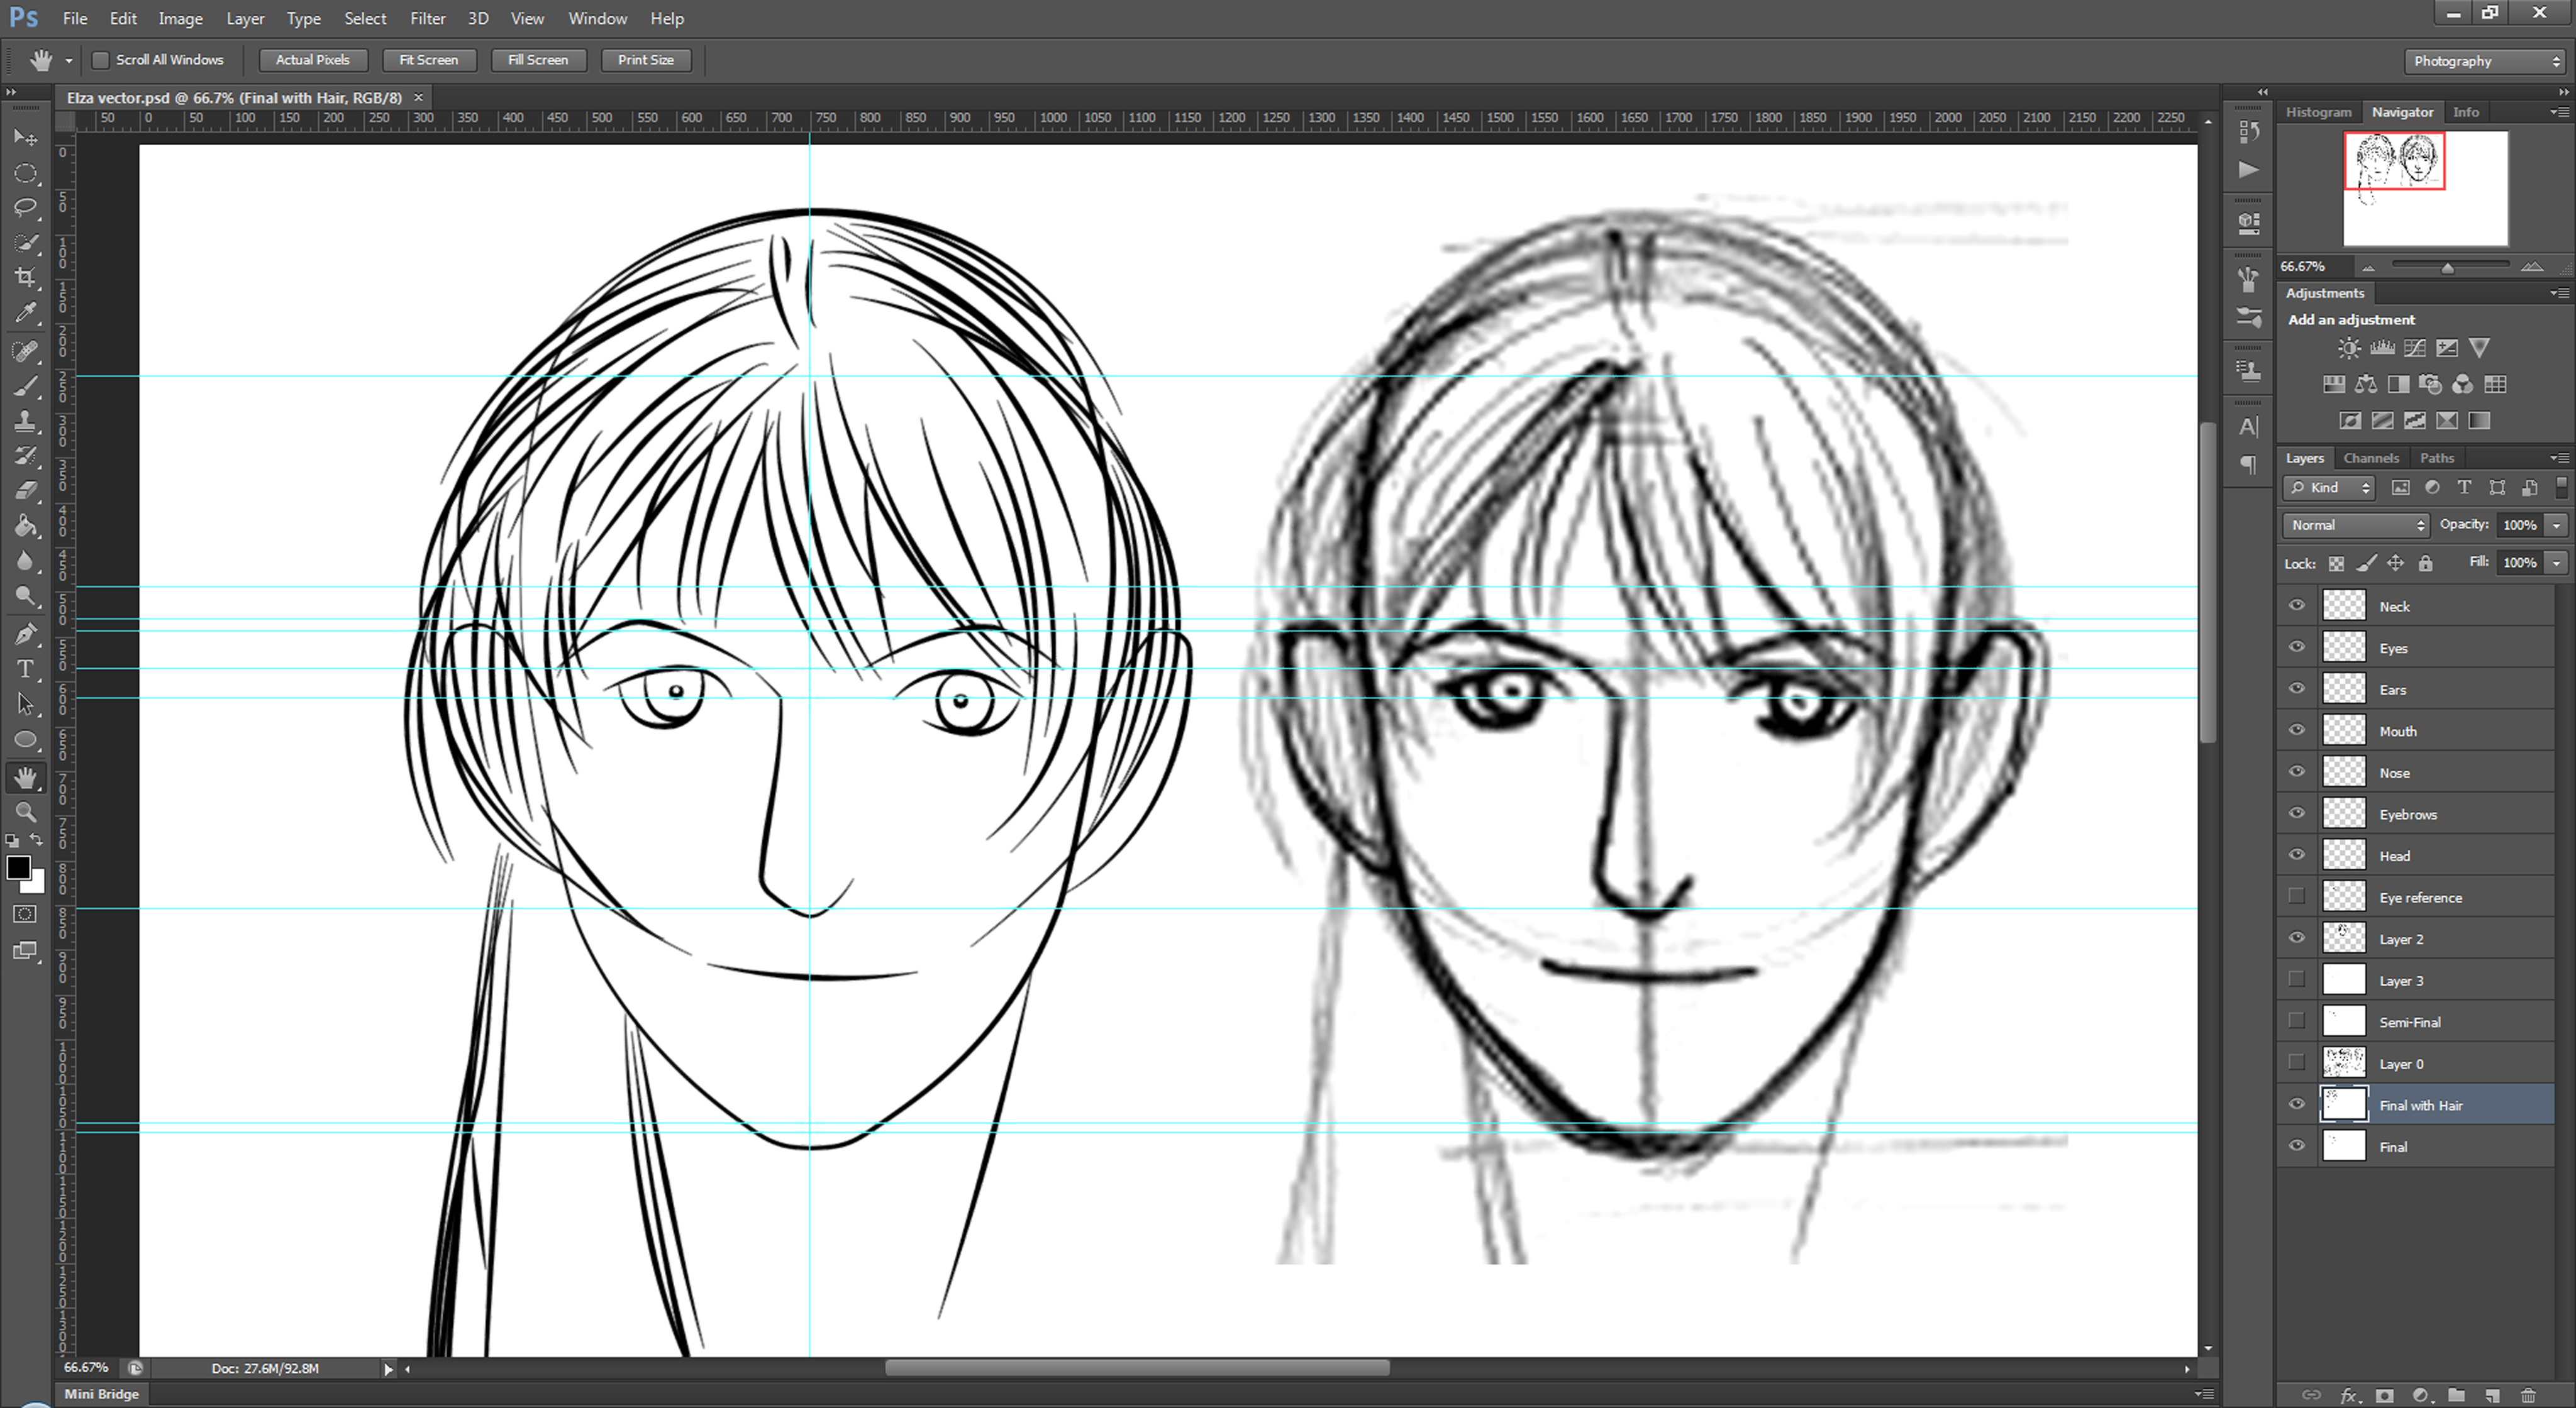Show the Eye reference layer
The height and width of the screenshot is (1408, 2576).
[x=2296, y=896]
